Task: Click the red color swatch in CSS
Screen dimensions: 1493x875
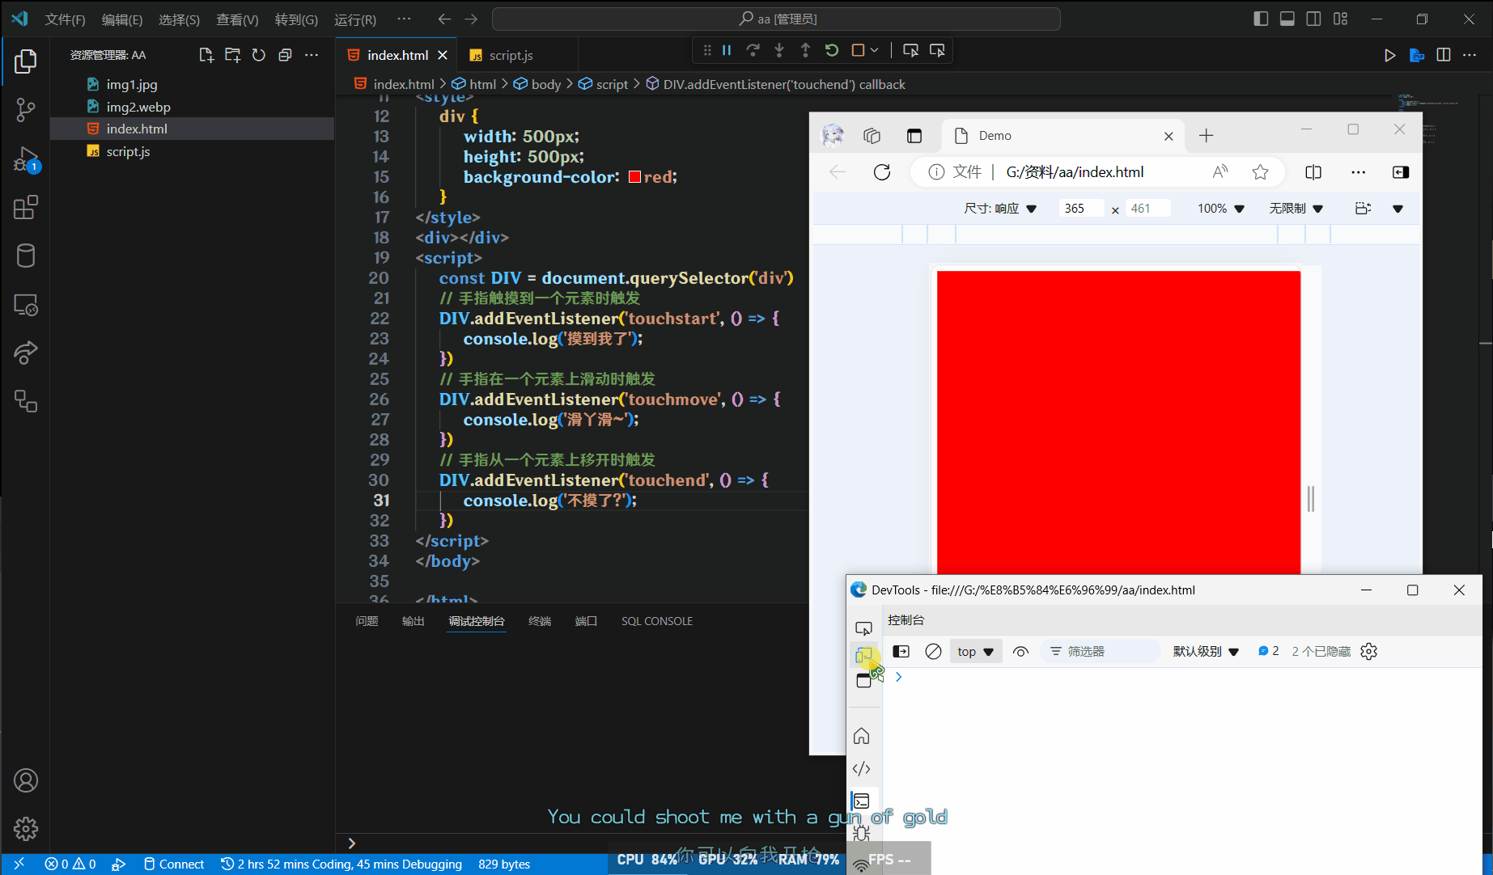Action: click(x=634, y=177)
